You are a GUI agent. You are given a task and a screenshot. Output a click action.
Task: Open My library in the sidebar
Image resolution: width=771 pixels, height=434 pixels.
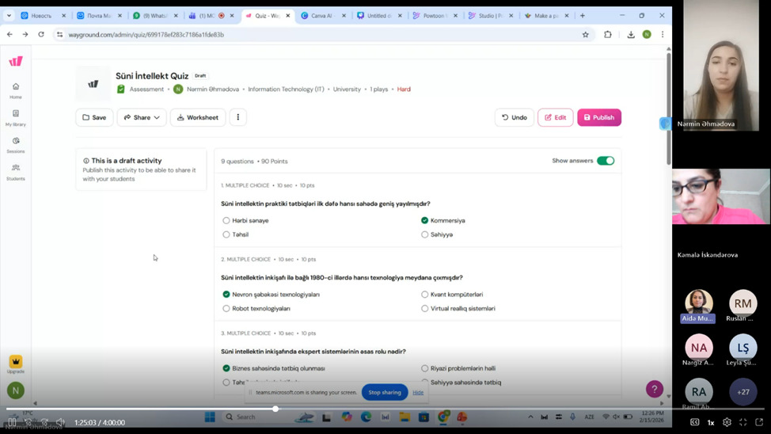(x=16, y=117)
